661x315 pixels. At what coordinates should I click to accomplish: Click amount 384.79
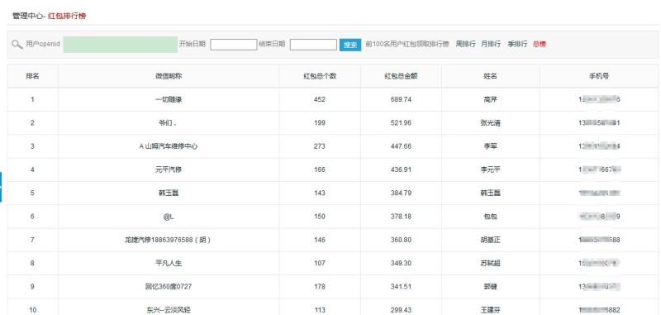coord(401,193)
